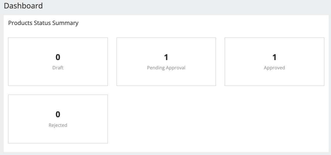Select the Rejected label text

coord(58,125)
